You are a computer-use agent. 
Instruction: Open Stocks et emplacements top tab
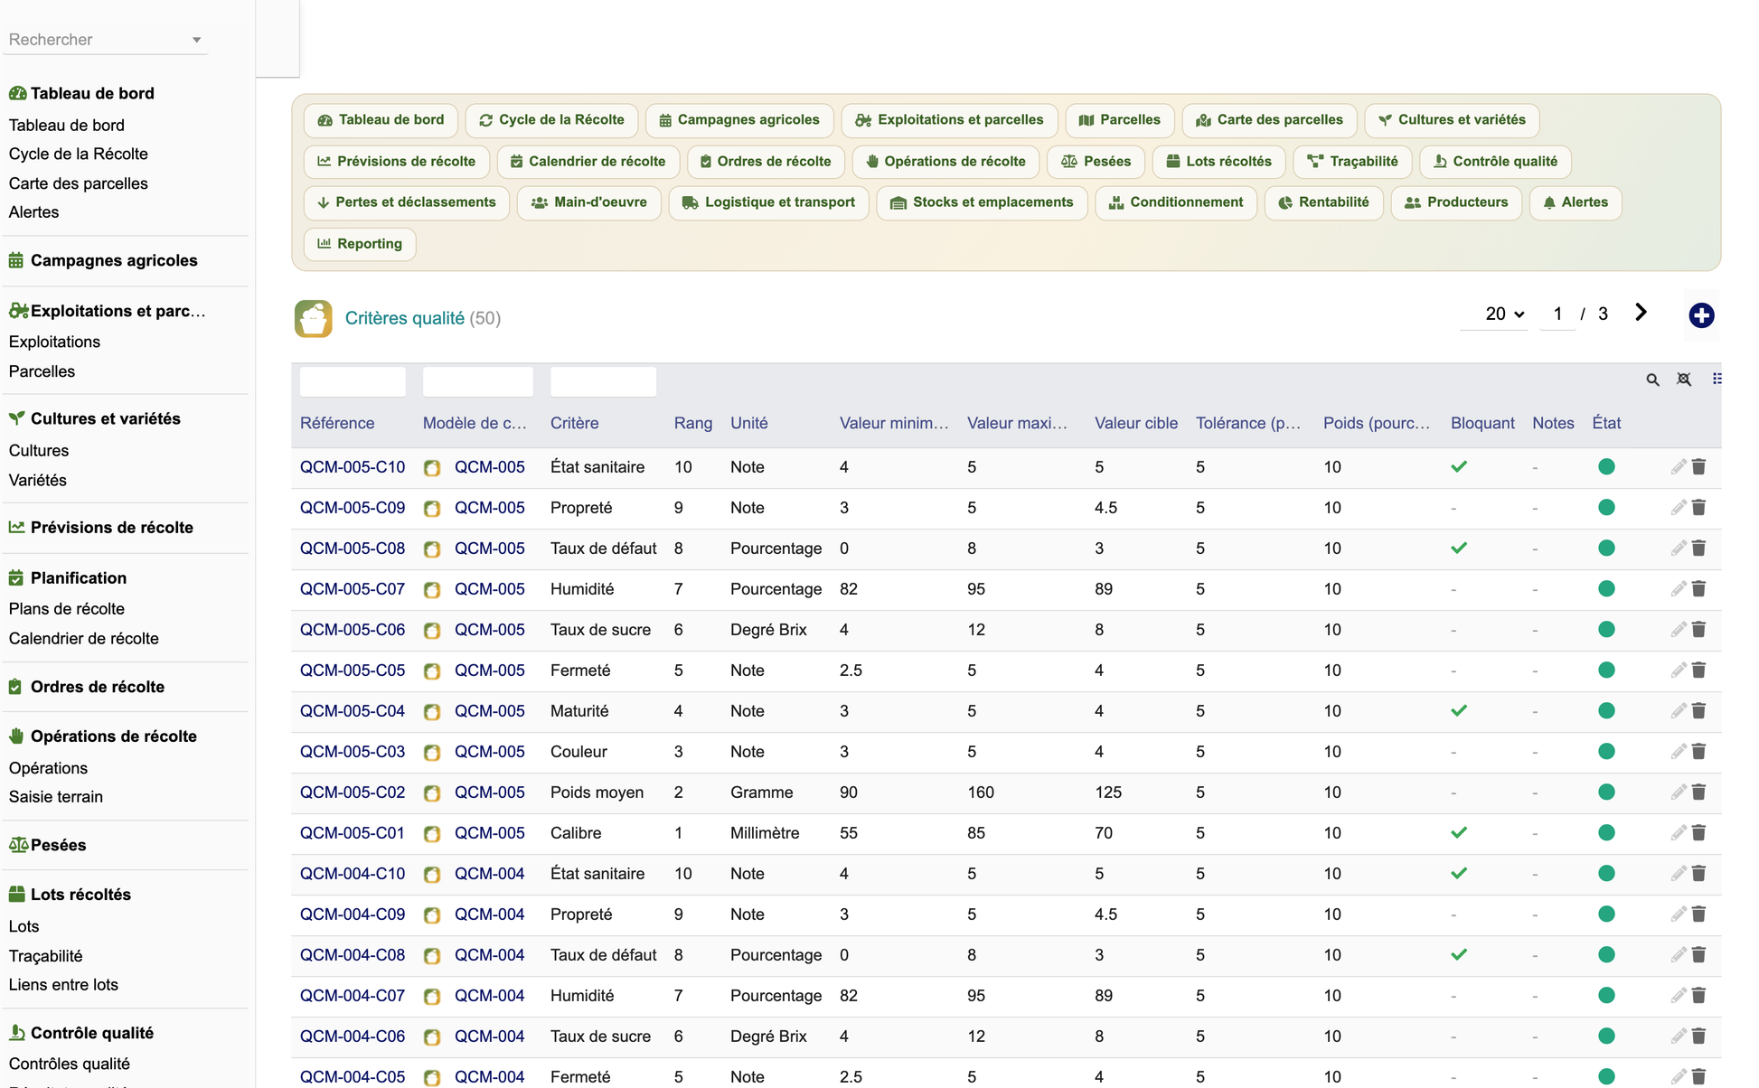[982, 202]
